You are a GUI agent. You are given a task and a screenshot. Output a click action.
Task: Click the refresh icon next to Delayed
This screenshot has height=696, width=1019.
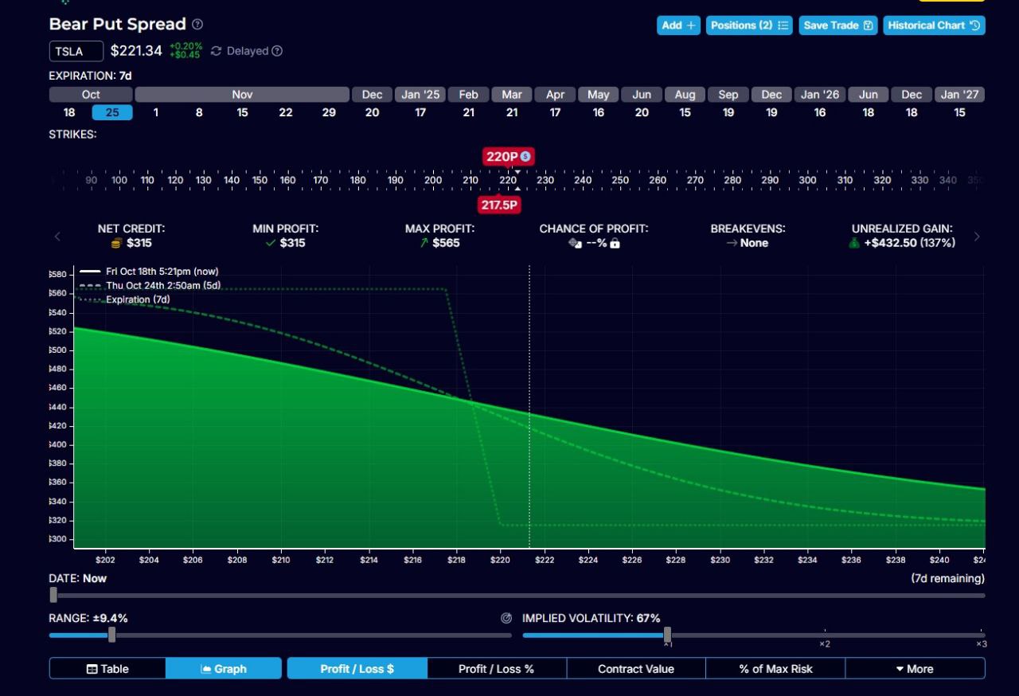tap(216, 51)
